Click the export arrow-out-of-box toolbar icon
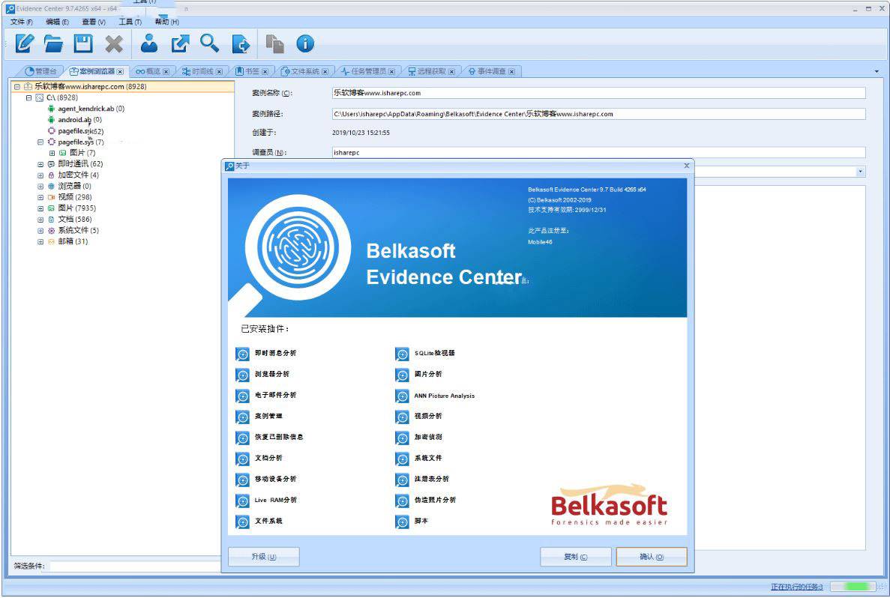The height and width of the screenshot is (598, 890). pyautogui.click(x=181, y=43)
